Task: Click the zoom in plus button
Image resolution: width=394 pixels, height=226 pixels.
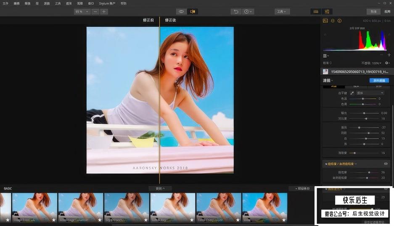Action: point(104,11)
